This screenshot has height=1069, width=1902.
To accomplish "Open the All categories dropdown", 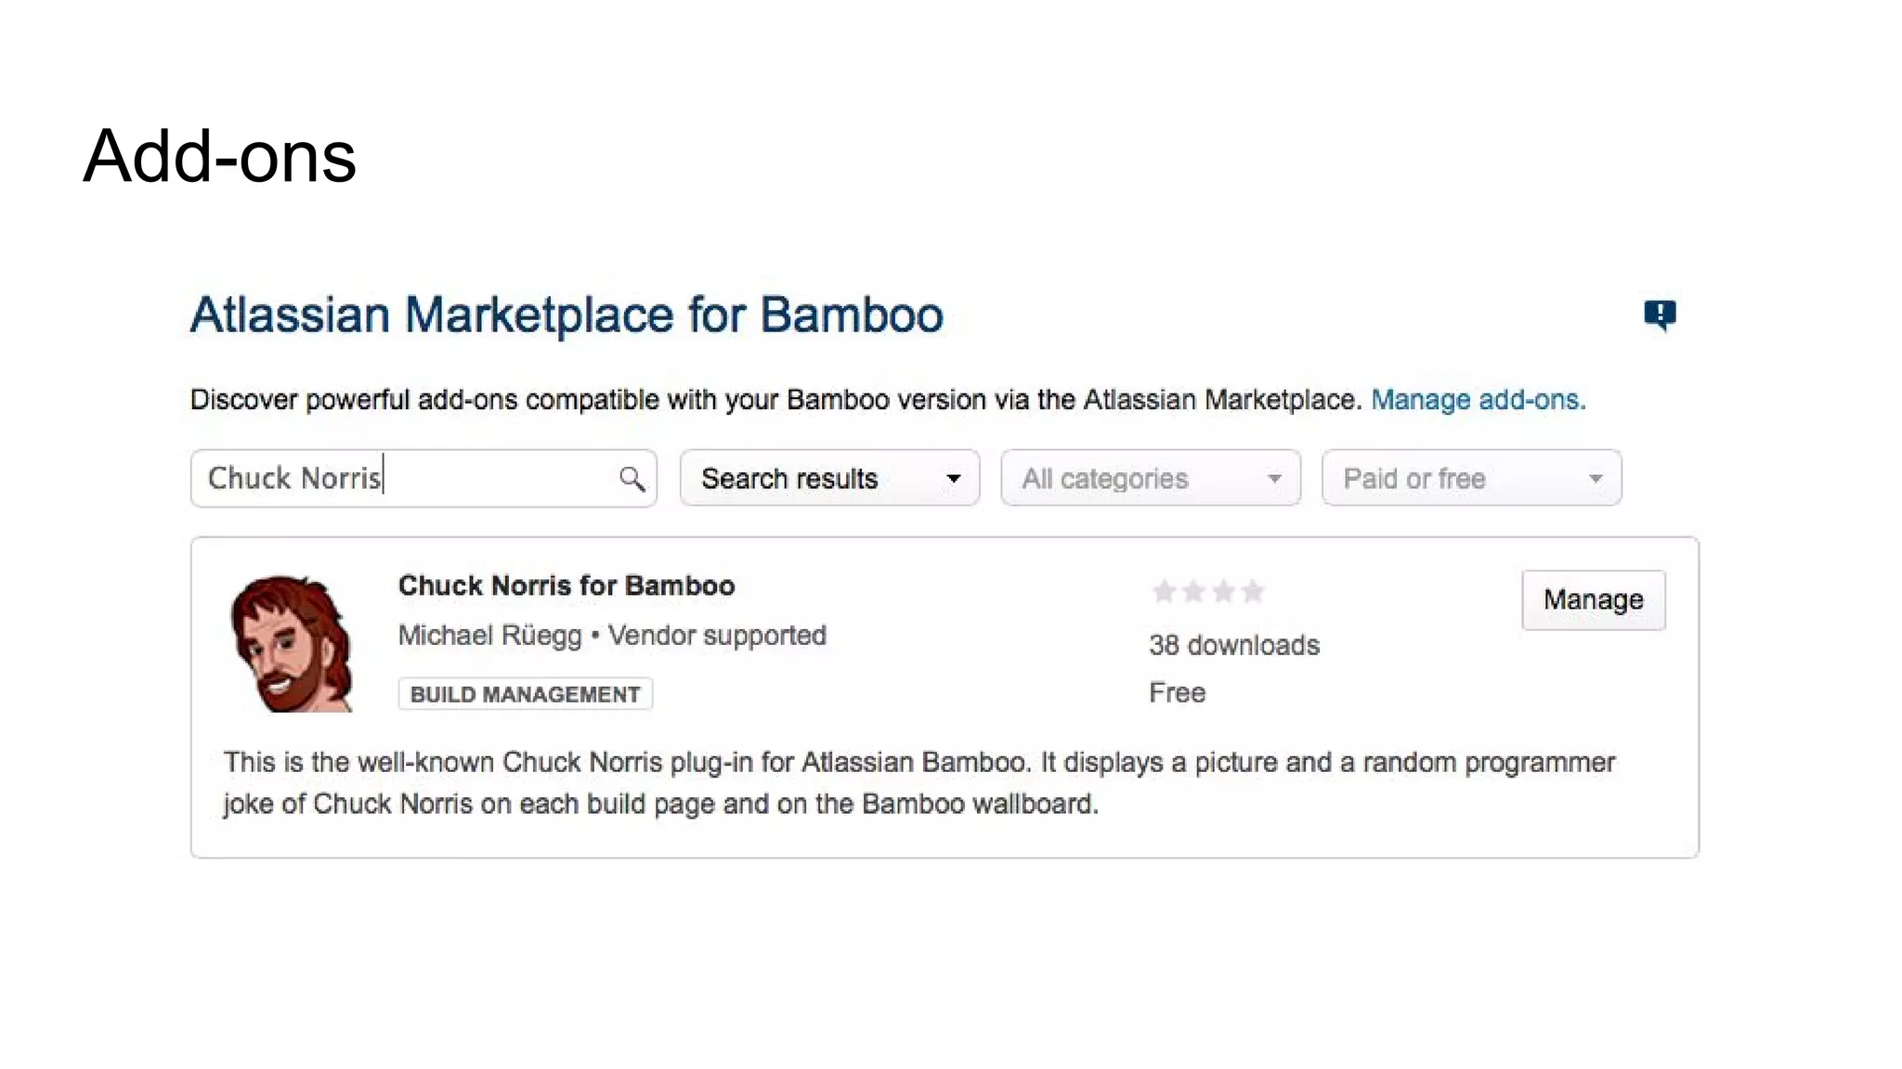I will click(x=1151, y=478).
